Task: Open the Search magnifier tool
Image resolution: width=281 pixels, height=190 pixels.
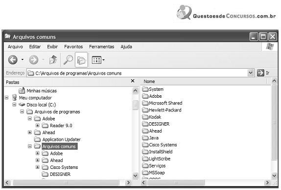Action: (x=68, y=60)
